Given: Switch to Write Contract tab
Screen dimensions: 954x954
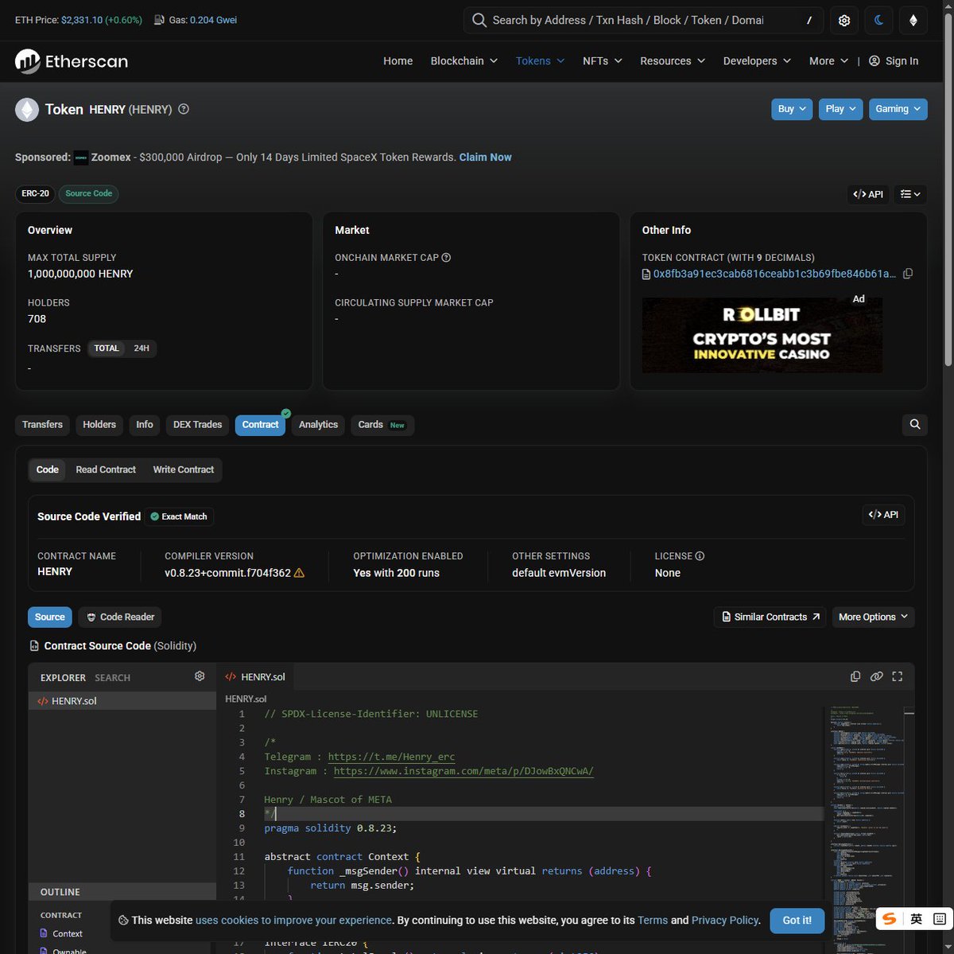Looking at the screenshot, I should (184, 469).
